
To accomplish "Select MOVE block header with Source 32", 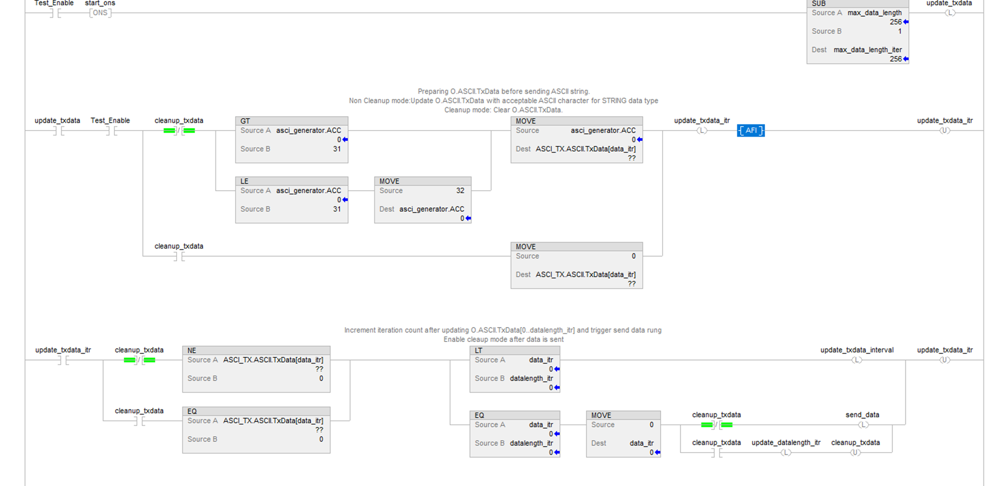I will [423, 181].
